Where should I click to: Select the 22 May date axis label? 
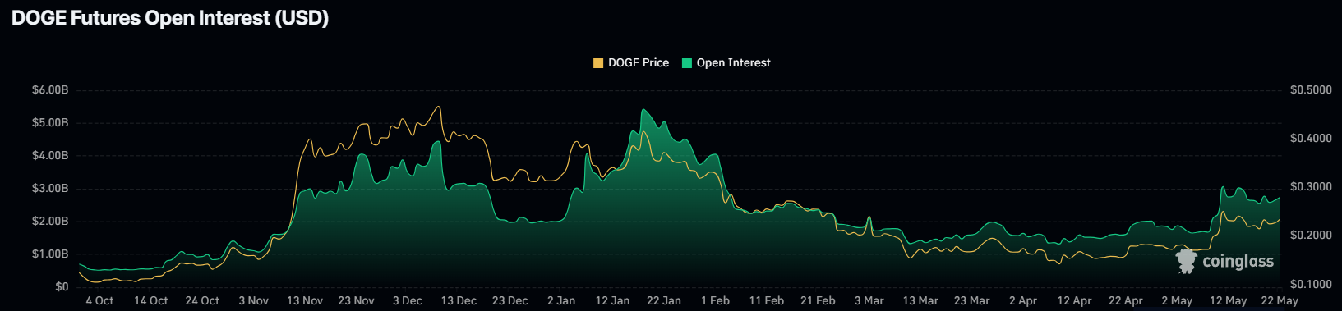(x=1280, y=301)
